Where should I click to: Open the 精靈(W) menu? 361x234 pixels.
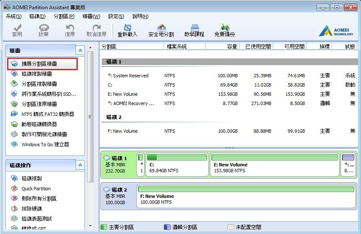(91, 16)
